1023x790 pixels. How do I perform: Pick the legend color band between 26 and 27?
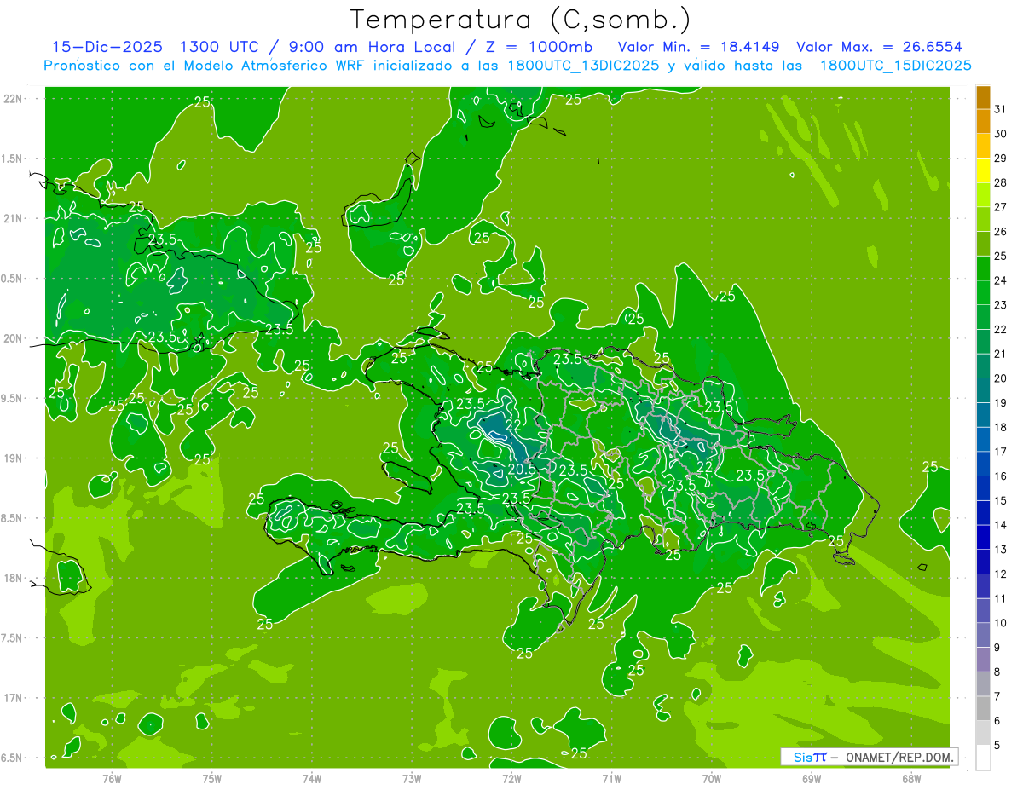pos(983,219)
